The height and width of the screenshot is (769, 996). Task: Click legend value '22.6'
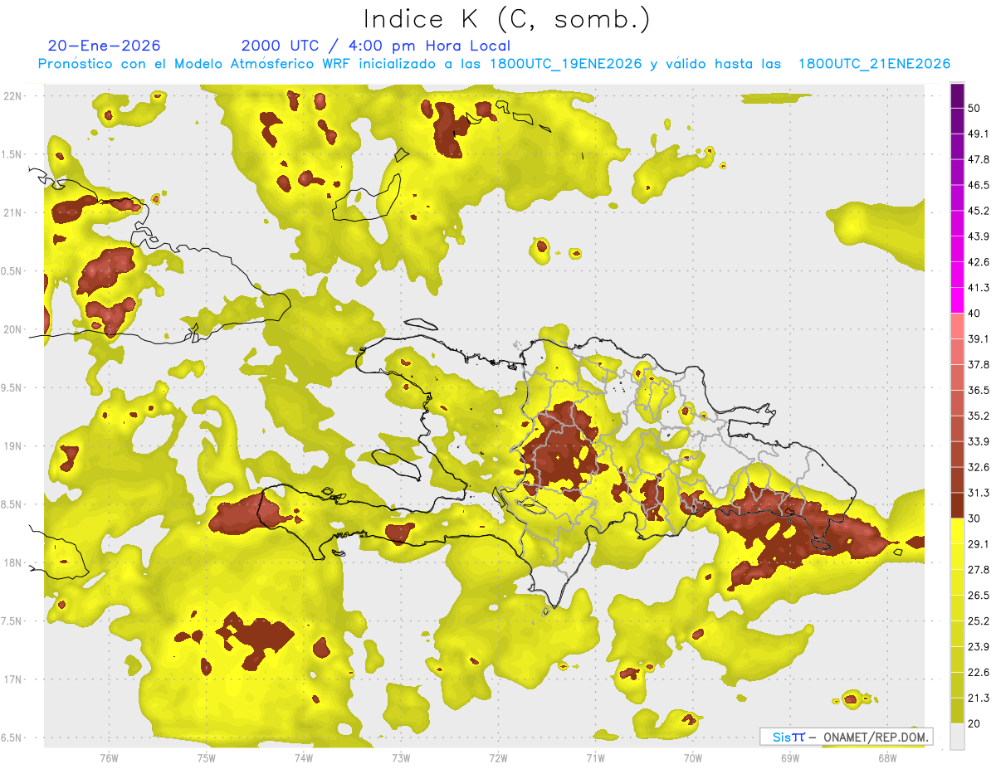click(x=979, y=673)
